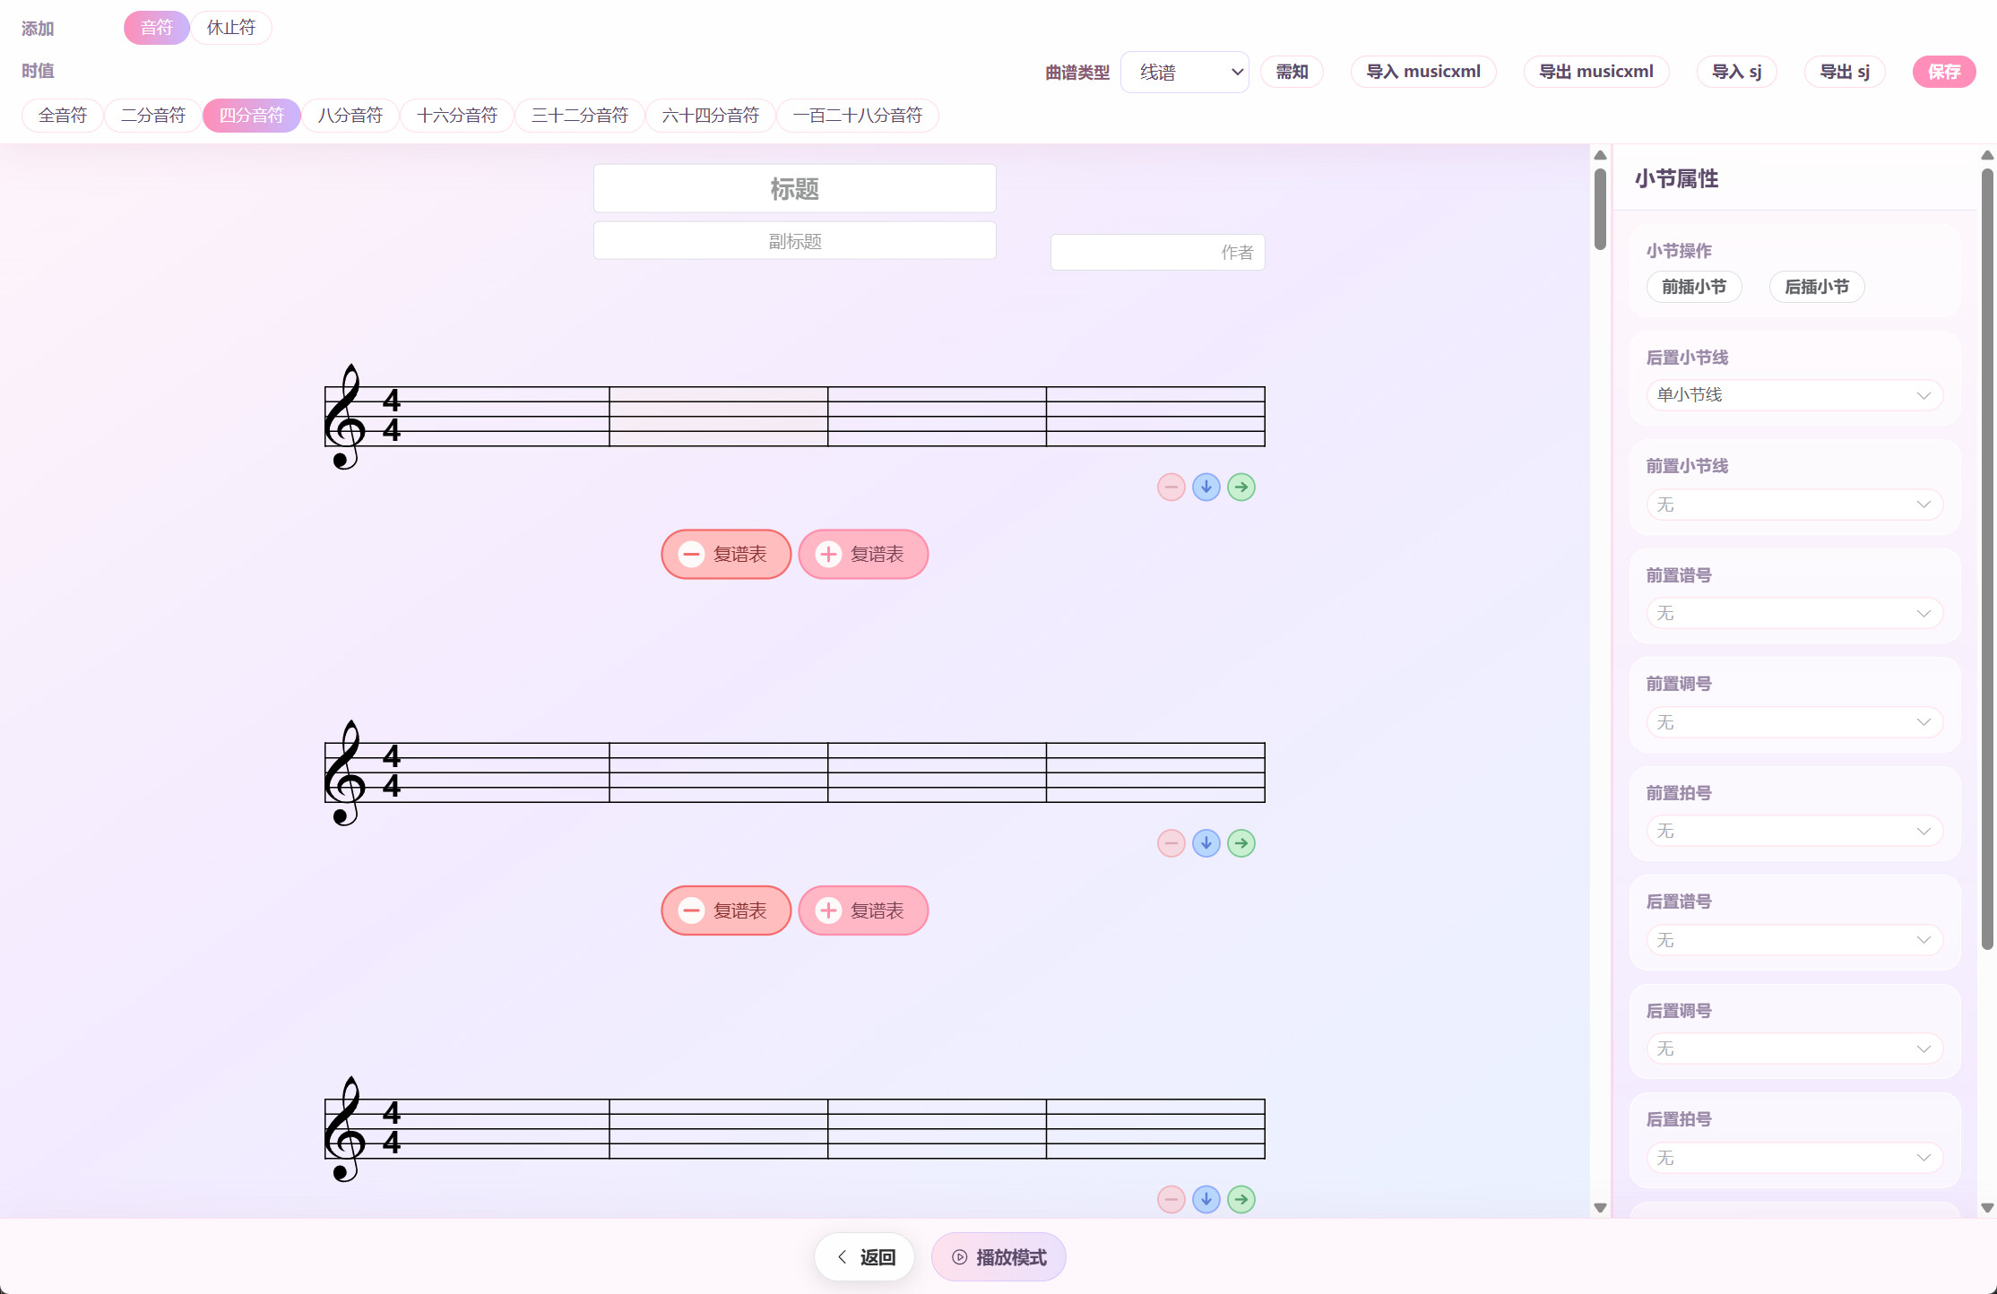Click the 作者 author input field

1157,253
